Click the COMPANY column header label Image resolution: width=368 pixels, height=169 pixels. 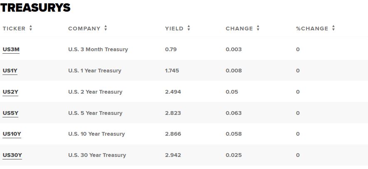tap(84, 29)
